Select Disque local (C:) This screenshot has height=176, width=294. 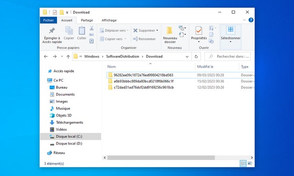[x=70, y=137]
